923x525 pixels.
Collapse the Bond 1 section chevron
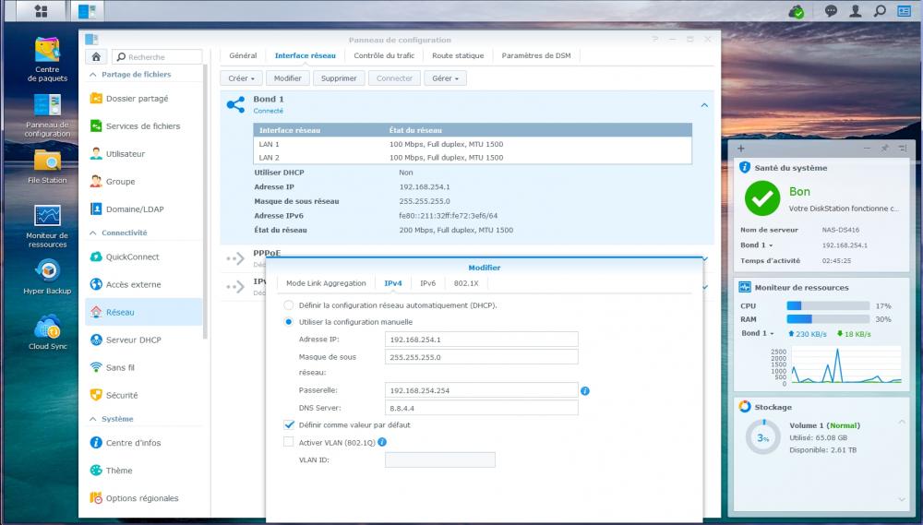click(x=704, y=105)
